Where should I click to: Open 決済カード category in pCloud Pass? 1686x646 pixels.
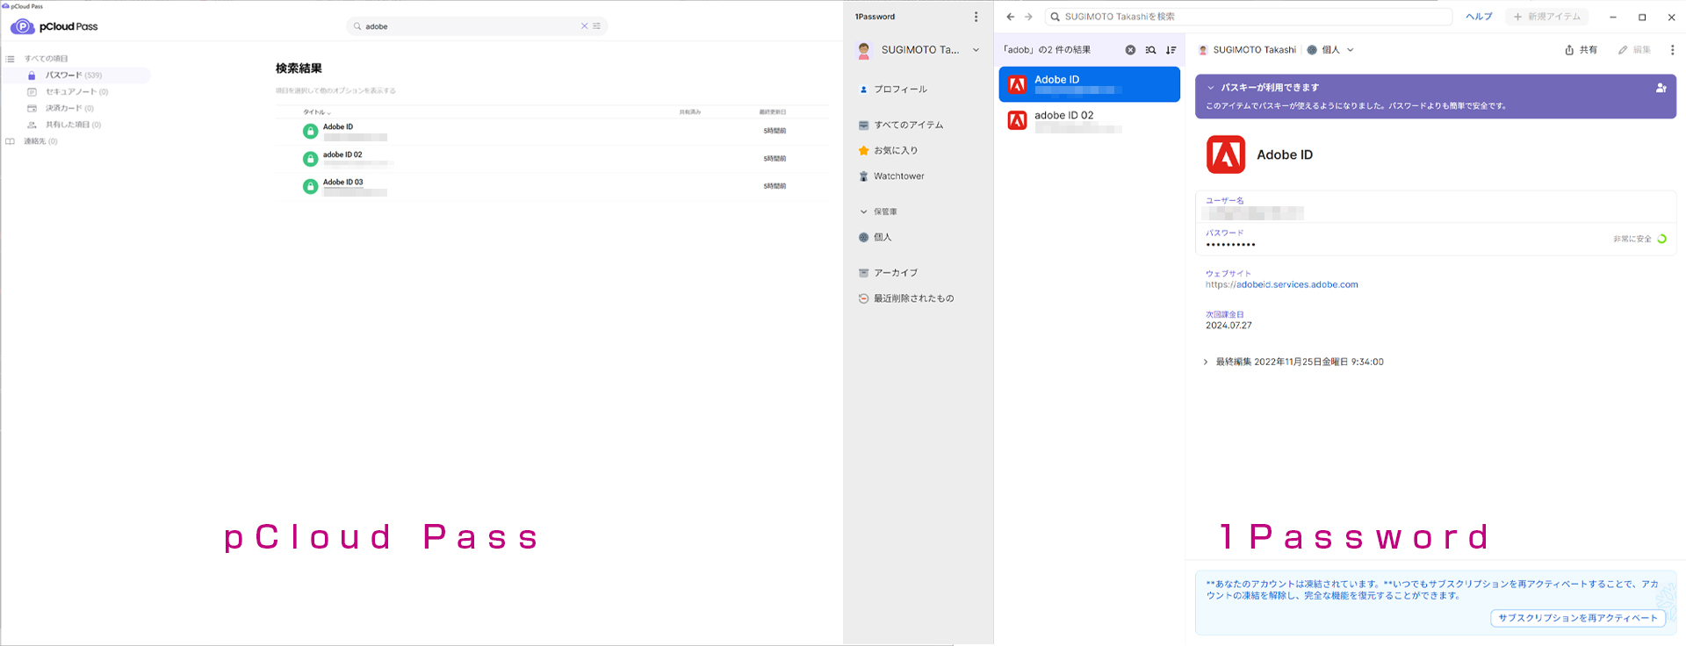(x=69, y=108)
